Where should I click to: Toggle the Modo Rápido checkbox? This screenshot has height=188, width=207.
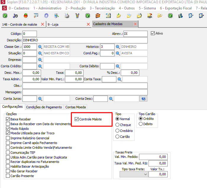pyautogui.click(x=8, y=128)
